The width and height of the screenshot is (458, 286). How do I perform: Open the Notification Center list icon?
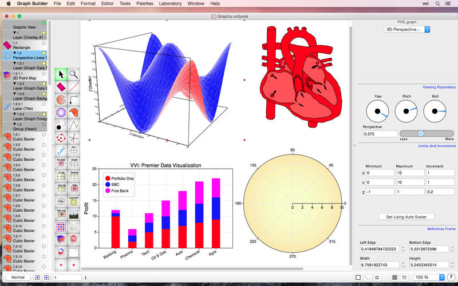(x=448, y=3)
